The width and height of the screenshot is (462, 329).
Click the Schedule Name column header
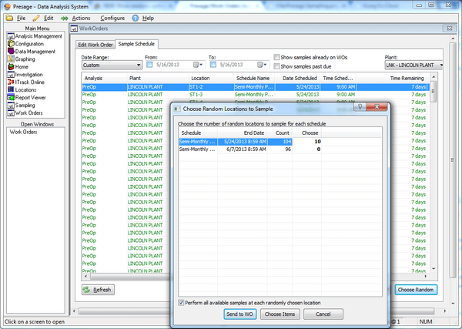[254, 78]
